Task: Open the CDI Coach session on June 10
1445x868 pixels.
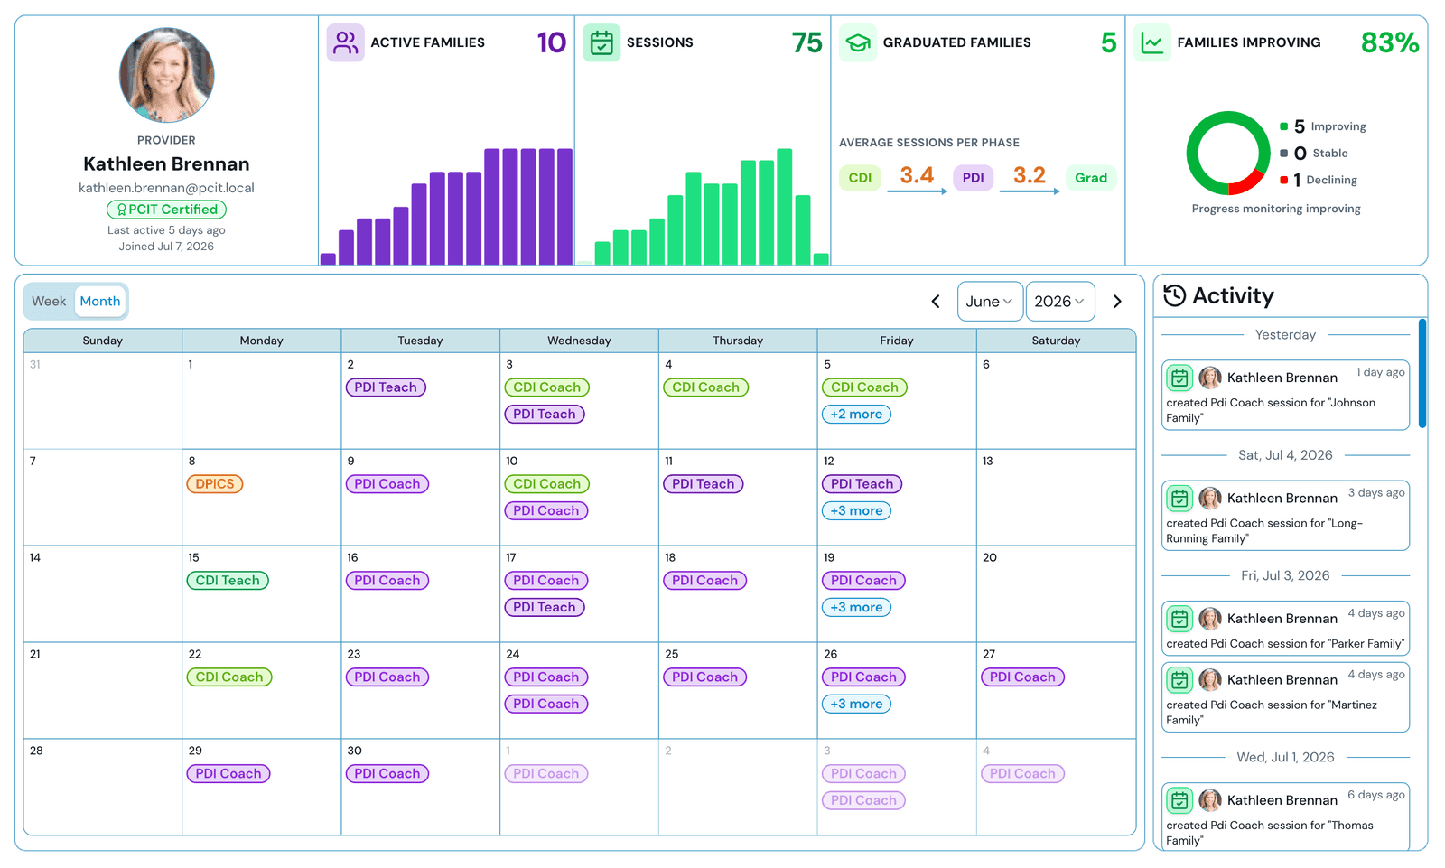Action: pyautogui.click(x=547, y=484)
